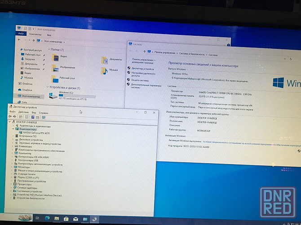The image size is (301, 225).
Task: Select Контроллеры запоминающих устройств row
Action: 40,164
